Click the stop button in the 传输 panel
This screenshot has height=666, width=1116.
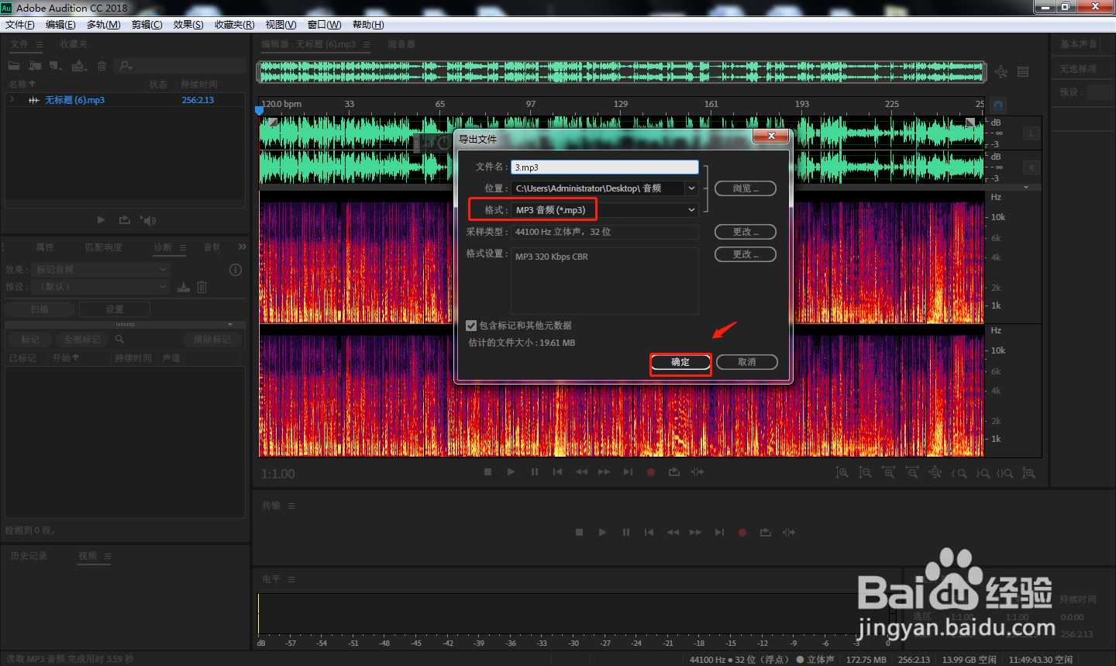click(579, 532)
